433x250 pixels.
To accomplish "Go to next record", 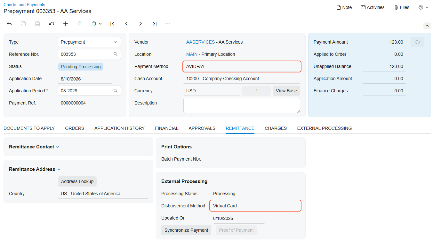I will click(x=140, y=24).
